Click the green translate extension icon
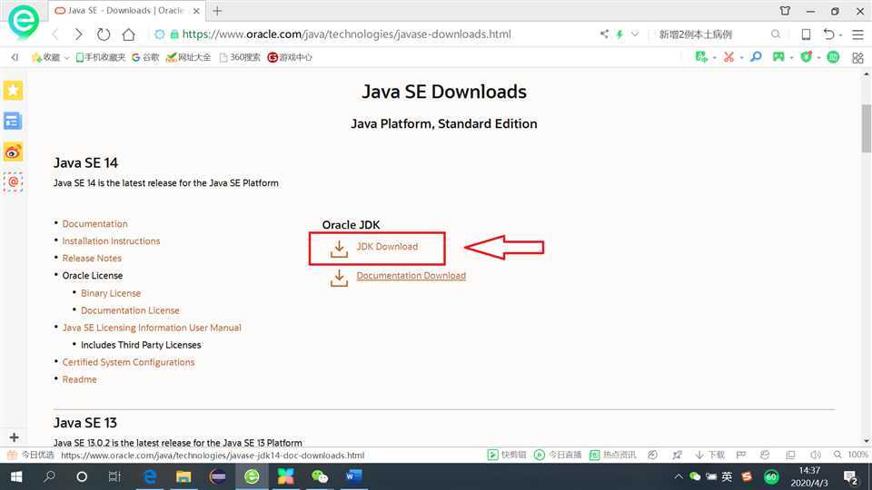This screenshot has width=872, height=490. point(702,56)
